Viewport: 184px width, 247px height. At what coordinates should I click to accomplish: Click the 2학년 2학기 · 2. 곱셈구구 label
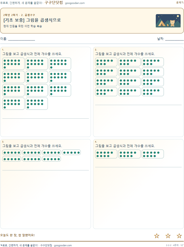pos(19,15)
